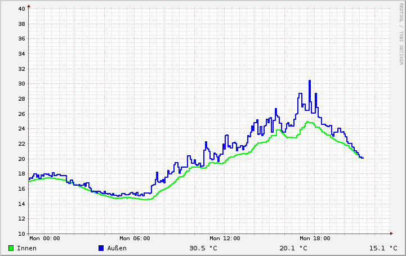Viewport: 406px width, 256px height.
Task: Click the 15.1 °C value in legend
Action: click(383, 248)
